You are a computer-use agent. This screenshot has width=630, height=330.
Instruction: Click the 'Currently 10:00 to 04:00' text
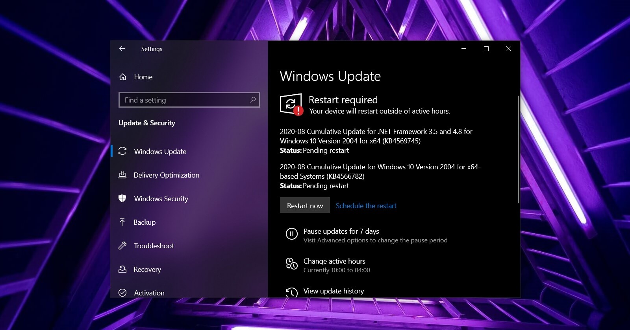(337, 270)
